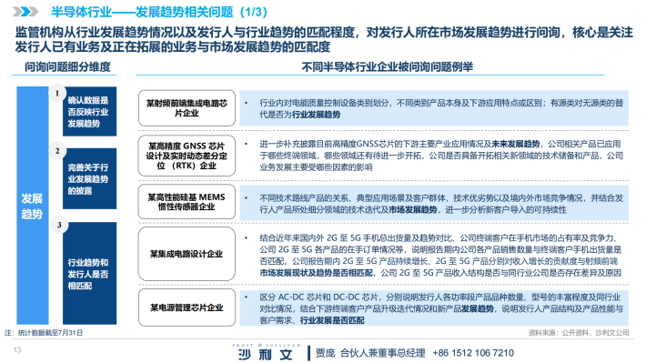Click the 某高性能硅基 MEMS 惯性传感器企业 box

(x=187, y=201)
